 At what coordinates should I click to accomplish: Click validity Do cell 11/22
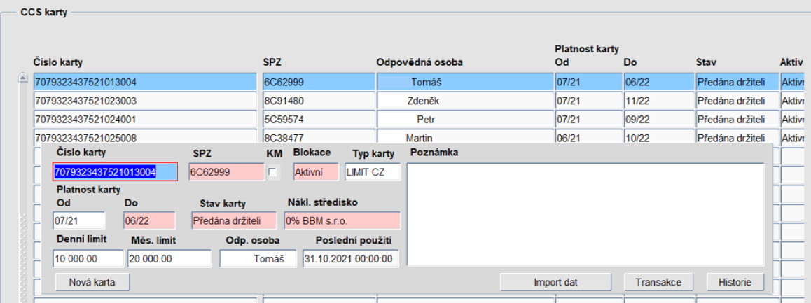(658, 100)
